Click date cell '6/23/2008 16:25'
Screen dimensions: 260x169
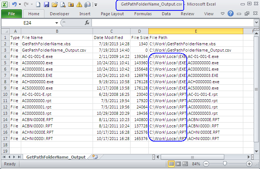tap(112, 94)
